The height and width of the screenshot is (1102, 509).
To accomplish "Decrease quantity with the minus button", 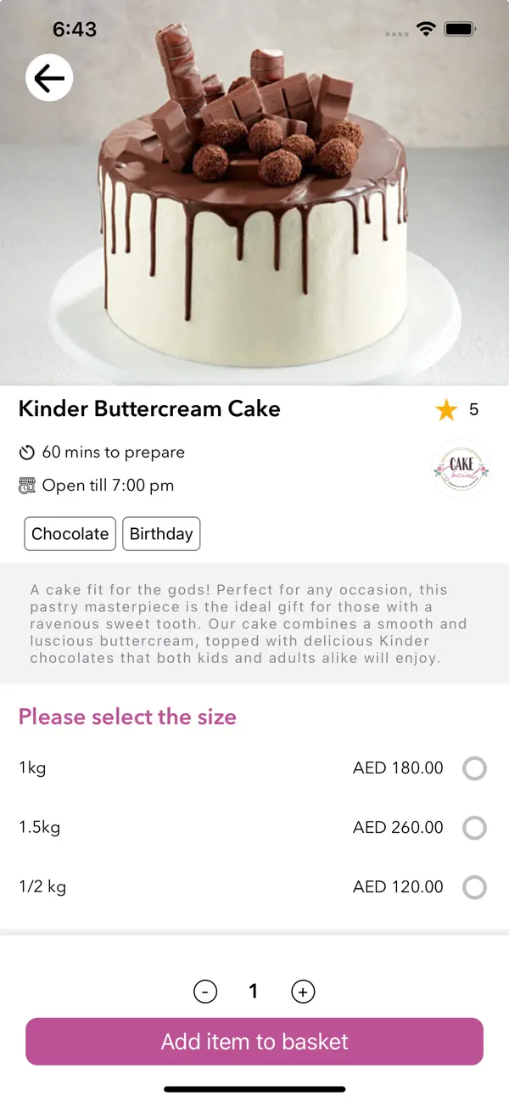I will pos(205,991).
